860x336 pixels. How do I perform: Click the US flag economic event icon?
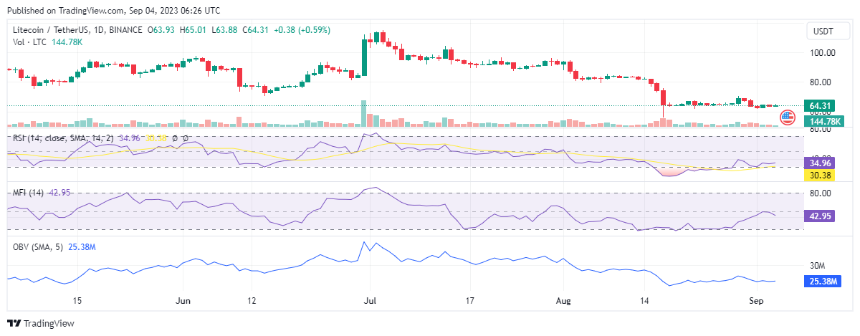click(787, 116)
